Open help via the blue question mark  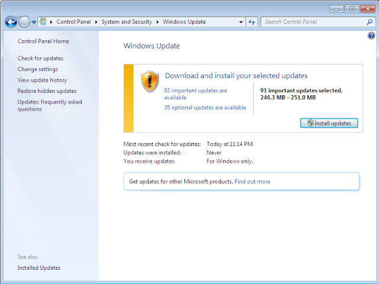click(x=371, y=35)
